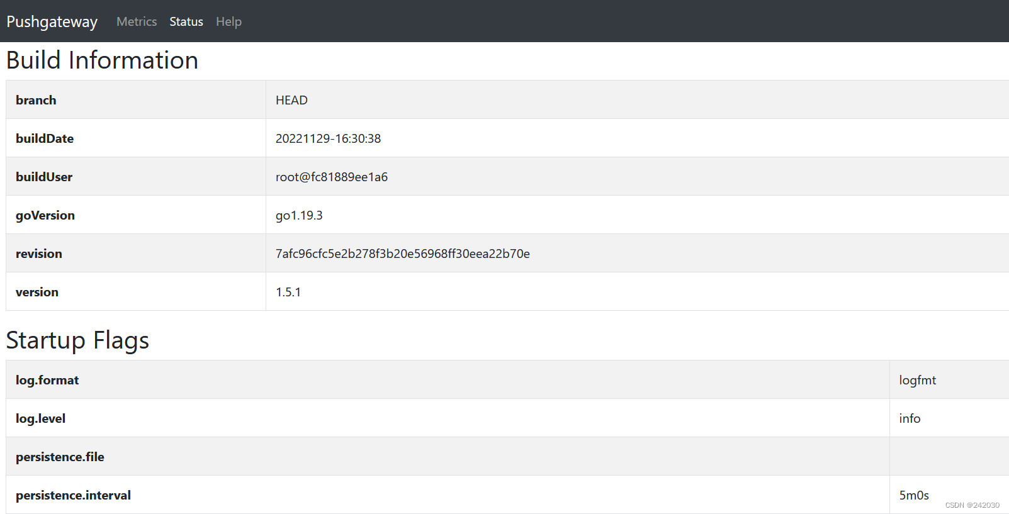The image size is (1009, 514).
Task: Click the log.level flag name
Action: pos(40,418)
